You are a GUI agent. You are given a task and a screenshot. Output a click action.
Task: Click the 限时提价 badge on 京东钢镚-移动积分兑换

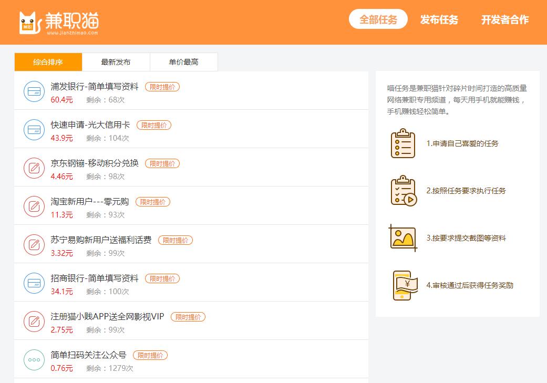[162, 163]
